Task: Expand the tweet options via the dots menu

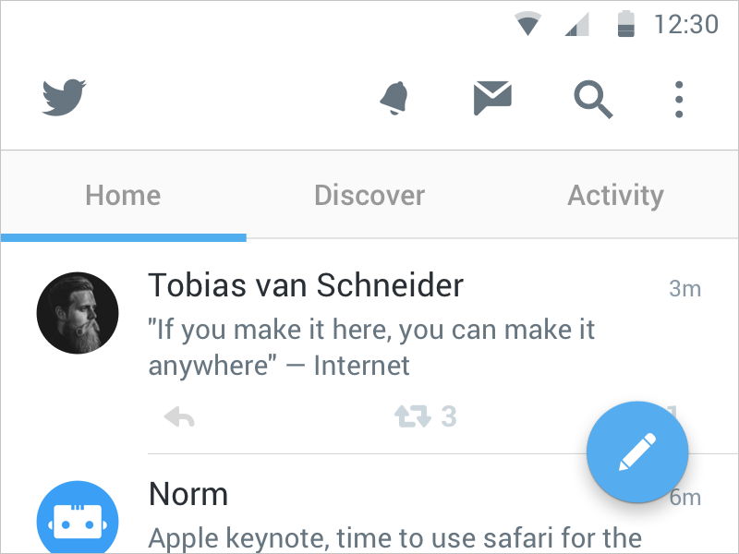Action: 679,98
